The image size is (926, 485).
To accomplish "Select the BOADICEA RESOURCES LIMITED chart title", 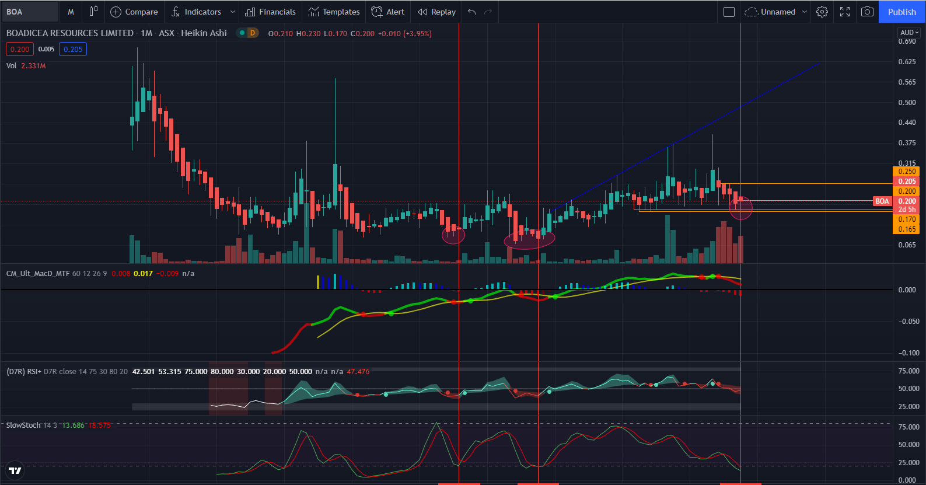I will point(70,33).
